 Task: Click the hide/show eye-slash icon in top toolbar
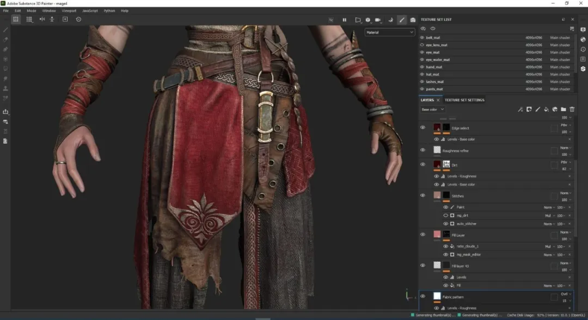(x=331, y=20)
